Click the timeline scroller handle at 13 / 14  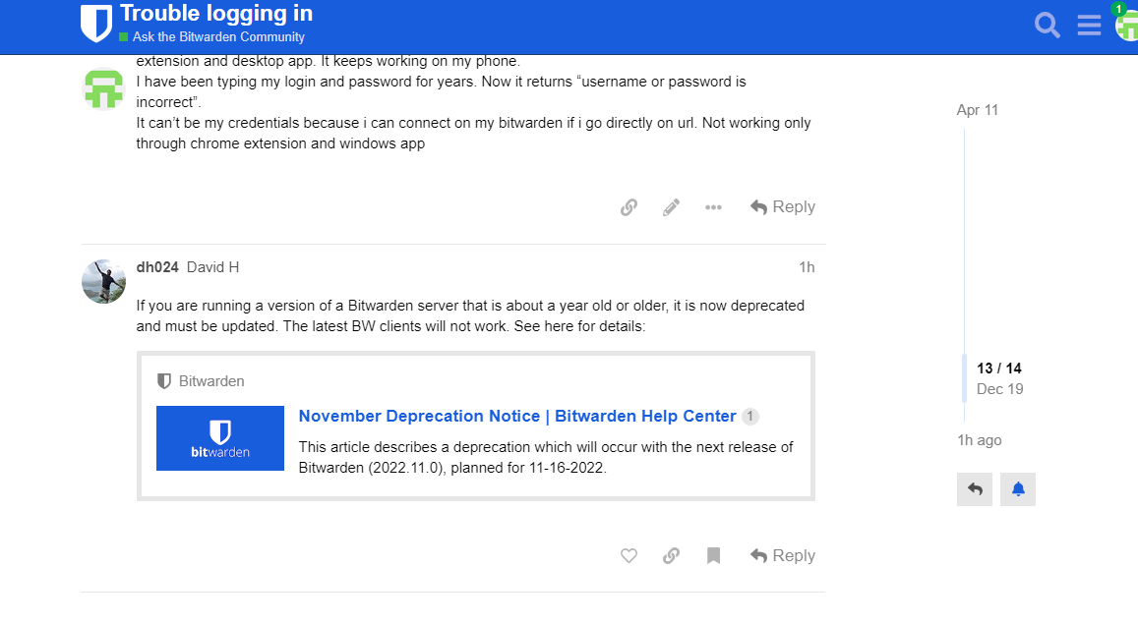tap(965, 378)
